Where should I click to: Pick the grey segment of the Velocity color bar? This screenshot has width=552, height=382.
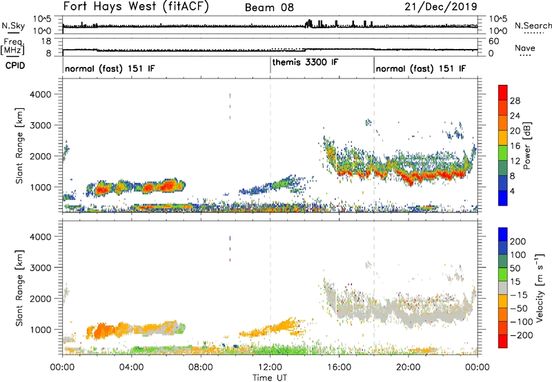point(503,288)
